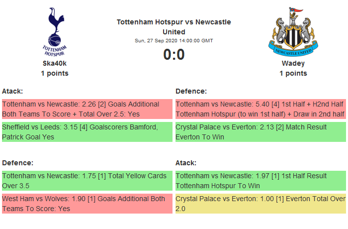Open Ska40k's player profile name
Viewport: 348px width, 229px height.
(x=55, y=63)
